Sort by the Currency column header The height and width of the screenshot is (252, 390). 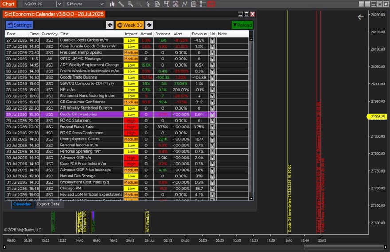tap(50, 34)
